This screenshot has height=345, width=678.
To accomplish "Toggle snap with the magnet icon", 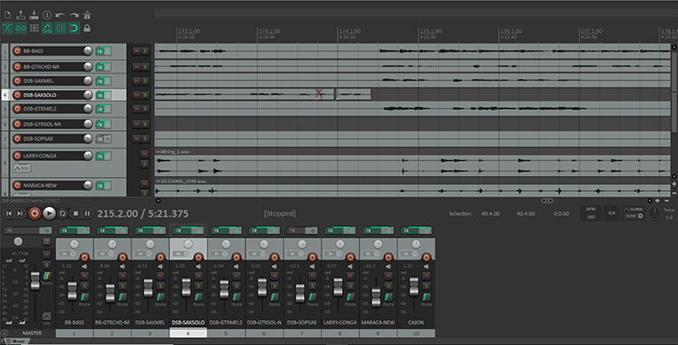I will click(x=74, y=28).
